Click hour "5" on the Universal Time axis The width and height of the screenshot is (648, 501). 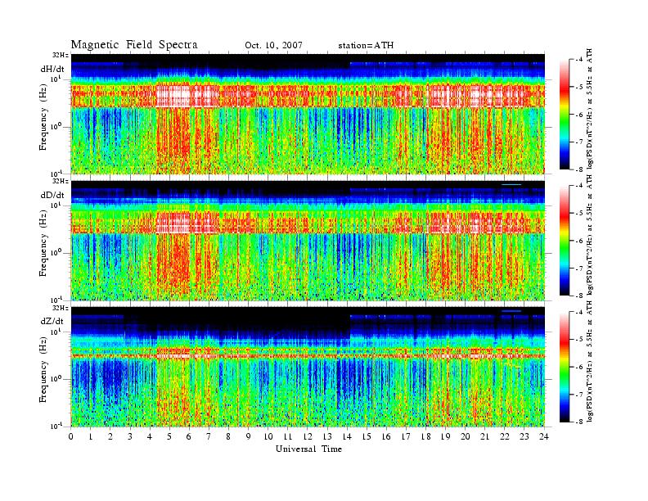point(169,436)
